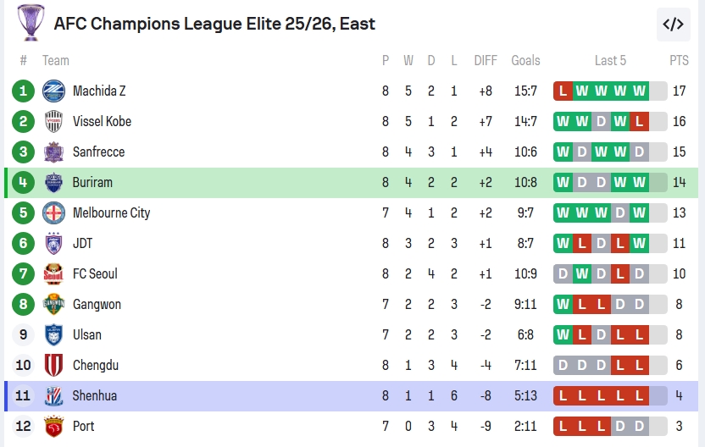Open the Buriram team link
The height and width of the screenshot is (447, 705).
[x=92, y=182]
